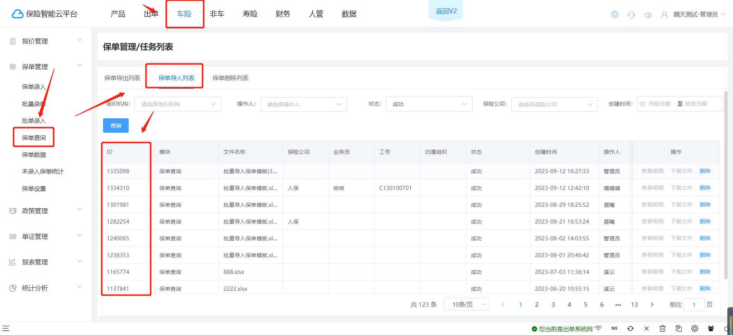Click the group users icon in bottom bar
733x335 pixels.
[710, 328]
